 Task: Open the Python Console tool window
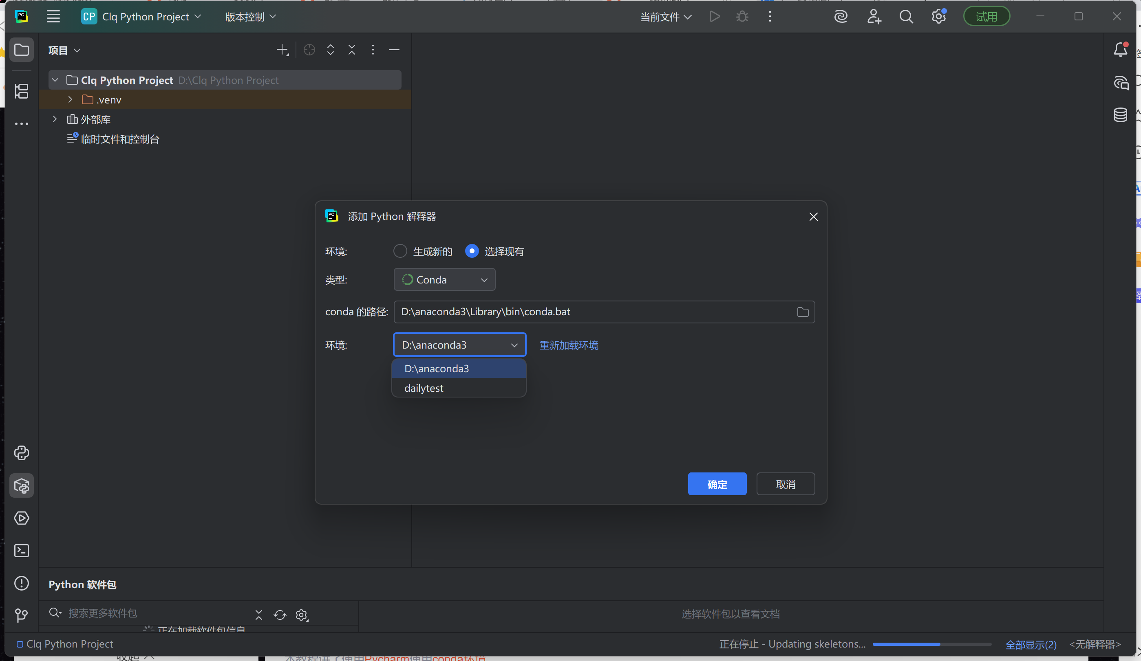coord(21,453)
